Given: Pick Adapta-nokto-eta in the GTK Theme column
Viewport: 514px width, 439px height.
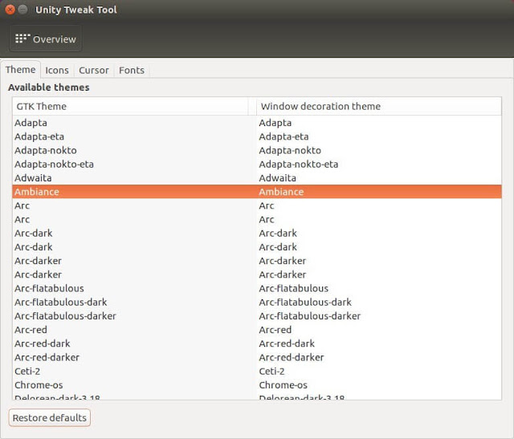Looking at the screenshot, I should tap(54, 165).
